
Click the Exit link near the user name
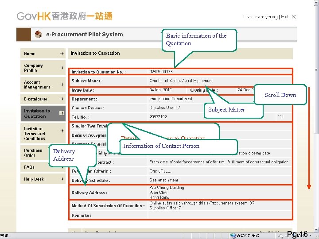pos(284,17)
